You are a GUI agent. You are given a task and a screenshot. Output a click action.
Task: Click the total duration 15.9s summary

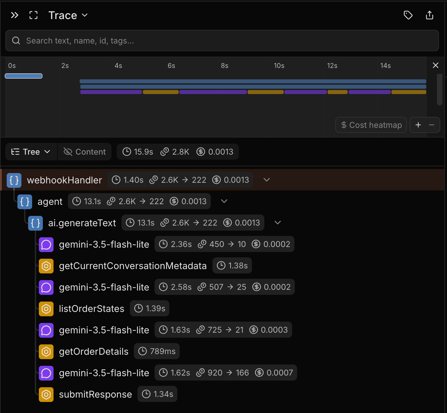(x=138, y=152)
